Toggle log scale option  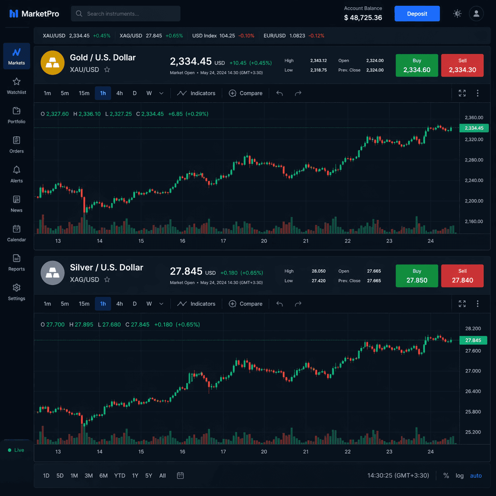tap(459, 476)
